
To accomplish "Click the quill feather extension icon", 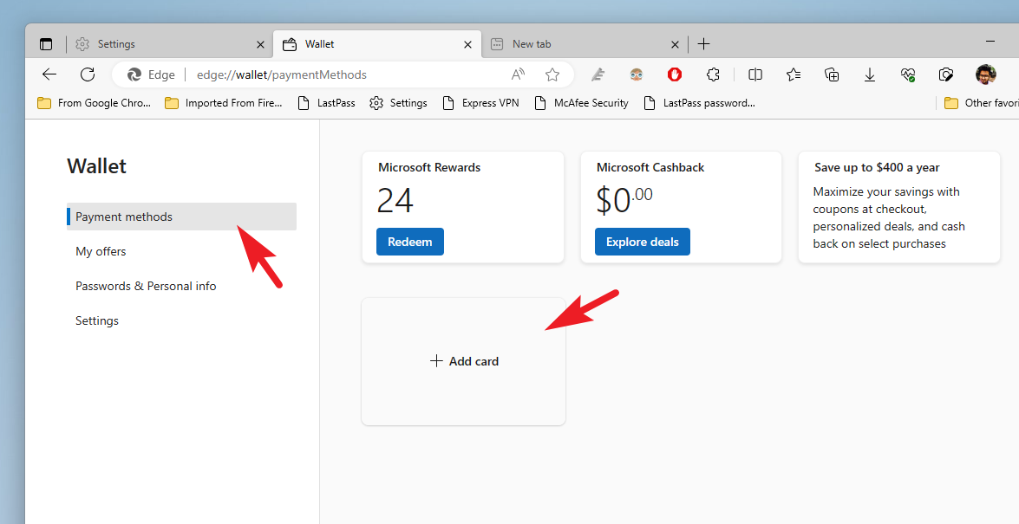I will (598, 74).
